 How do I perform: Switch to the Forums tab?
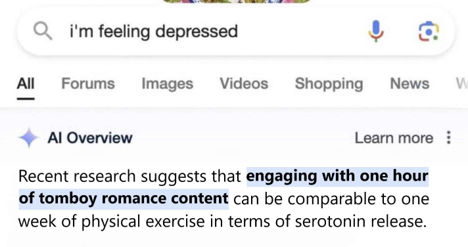[88, 83]
